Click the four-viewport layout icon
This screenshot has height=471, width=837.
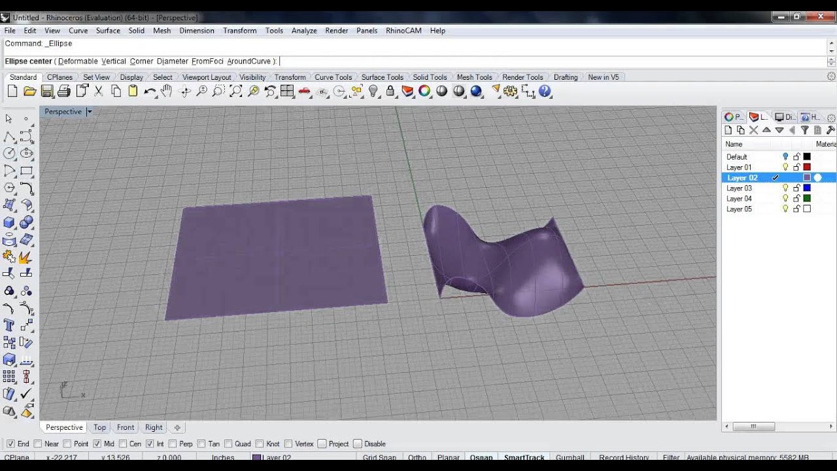coord(287,92)
